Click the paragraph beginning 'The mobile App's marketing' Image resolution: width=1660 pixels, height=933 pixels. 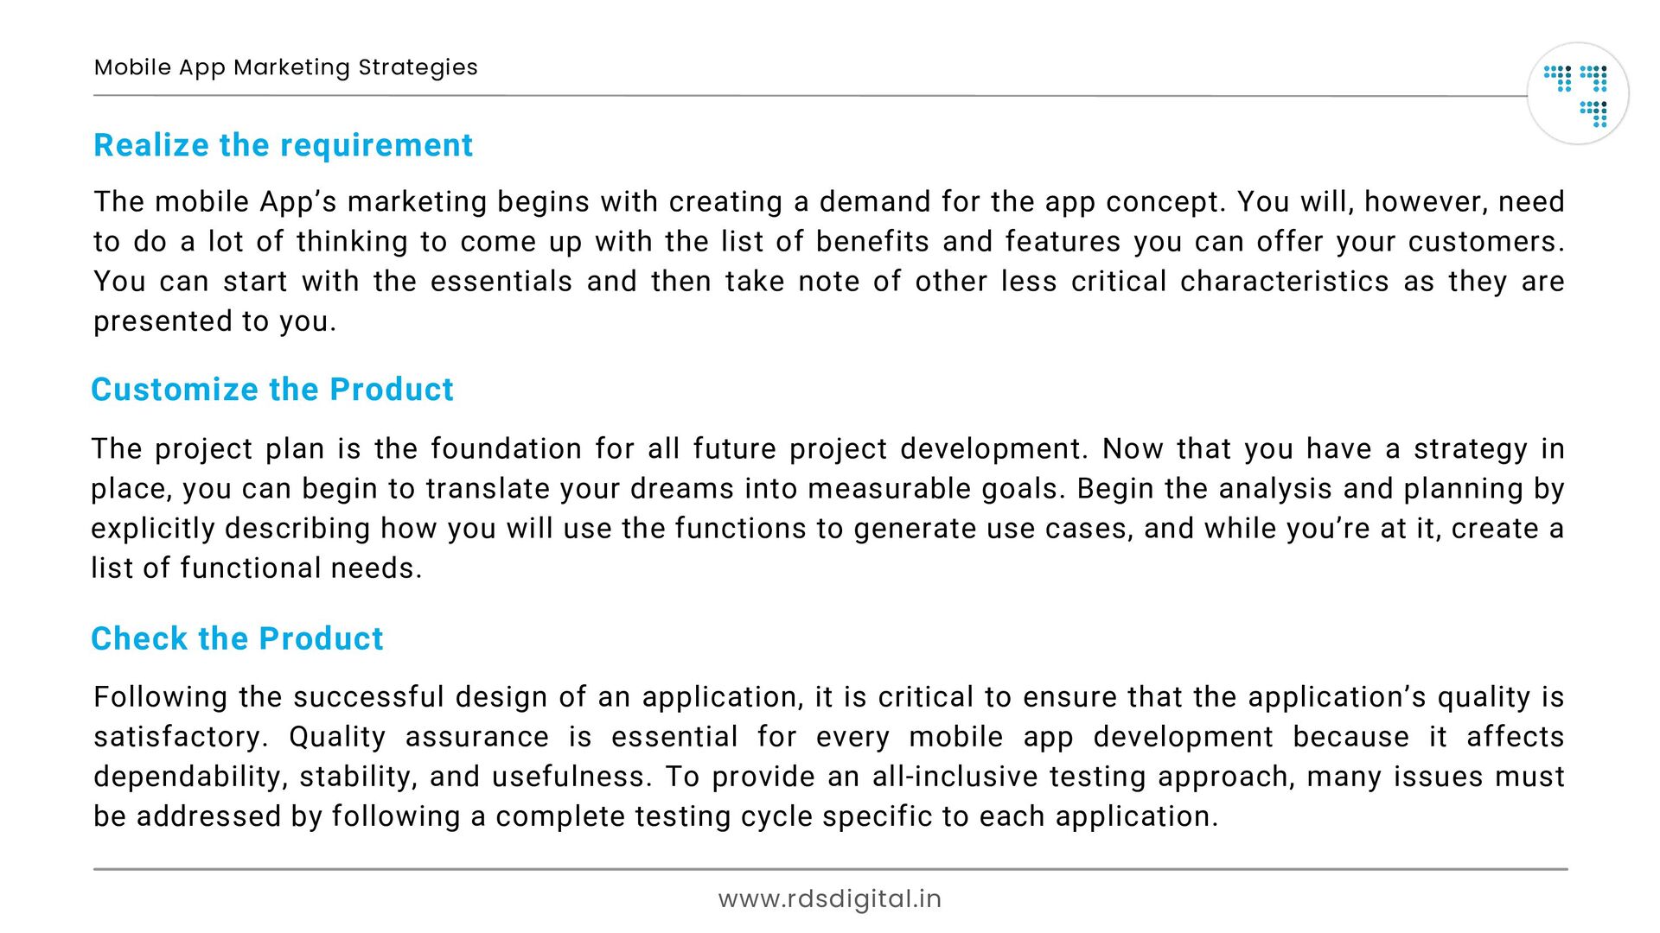(x=829, y=261)
